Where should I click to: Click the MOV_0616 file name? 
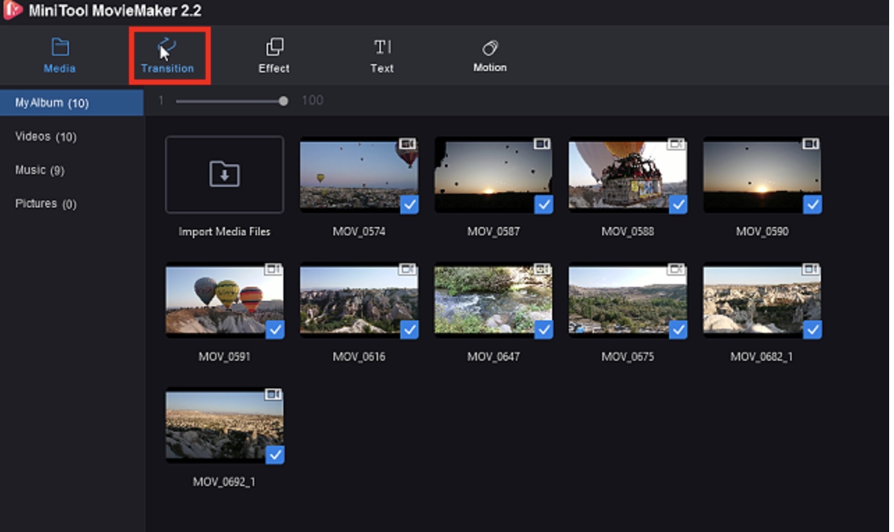pos(359,357)
